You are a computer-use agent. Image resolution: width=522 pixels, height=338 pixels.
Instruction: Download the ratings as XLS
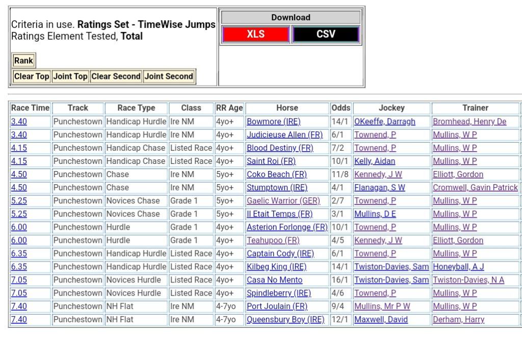(255, 35)
